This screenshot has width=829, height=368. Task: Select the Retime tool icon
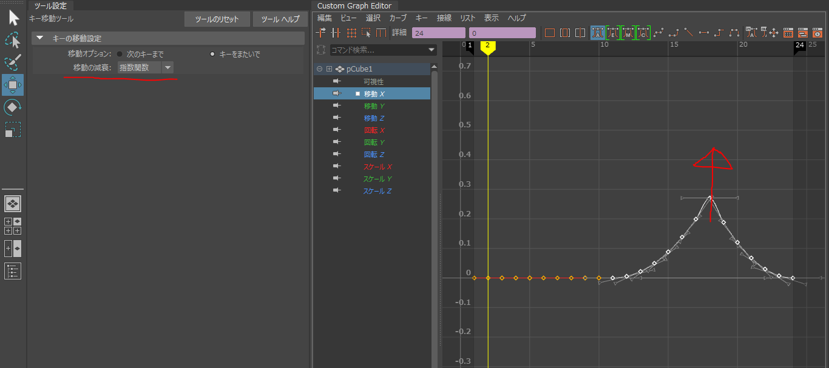pyautogui.click(x=381, y=33)
